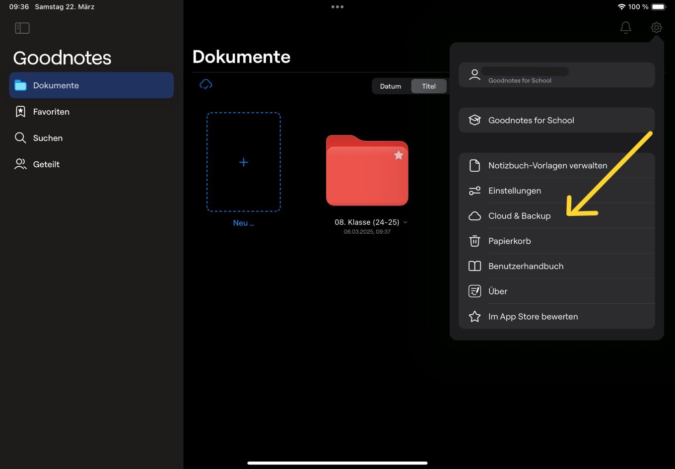Open the red 08. Klasse folder

click(x=367, y=170)
